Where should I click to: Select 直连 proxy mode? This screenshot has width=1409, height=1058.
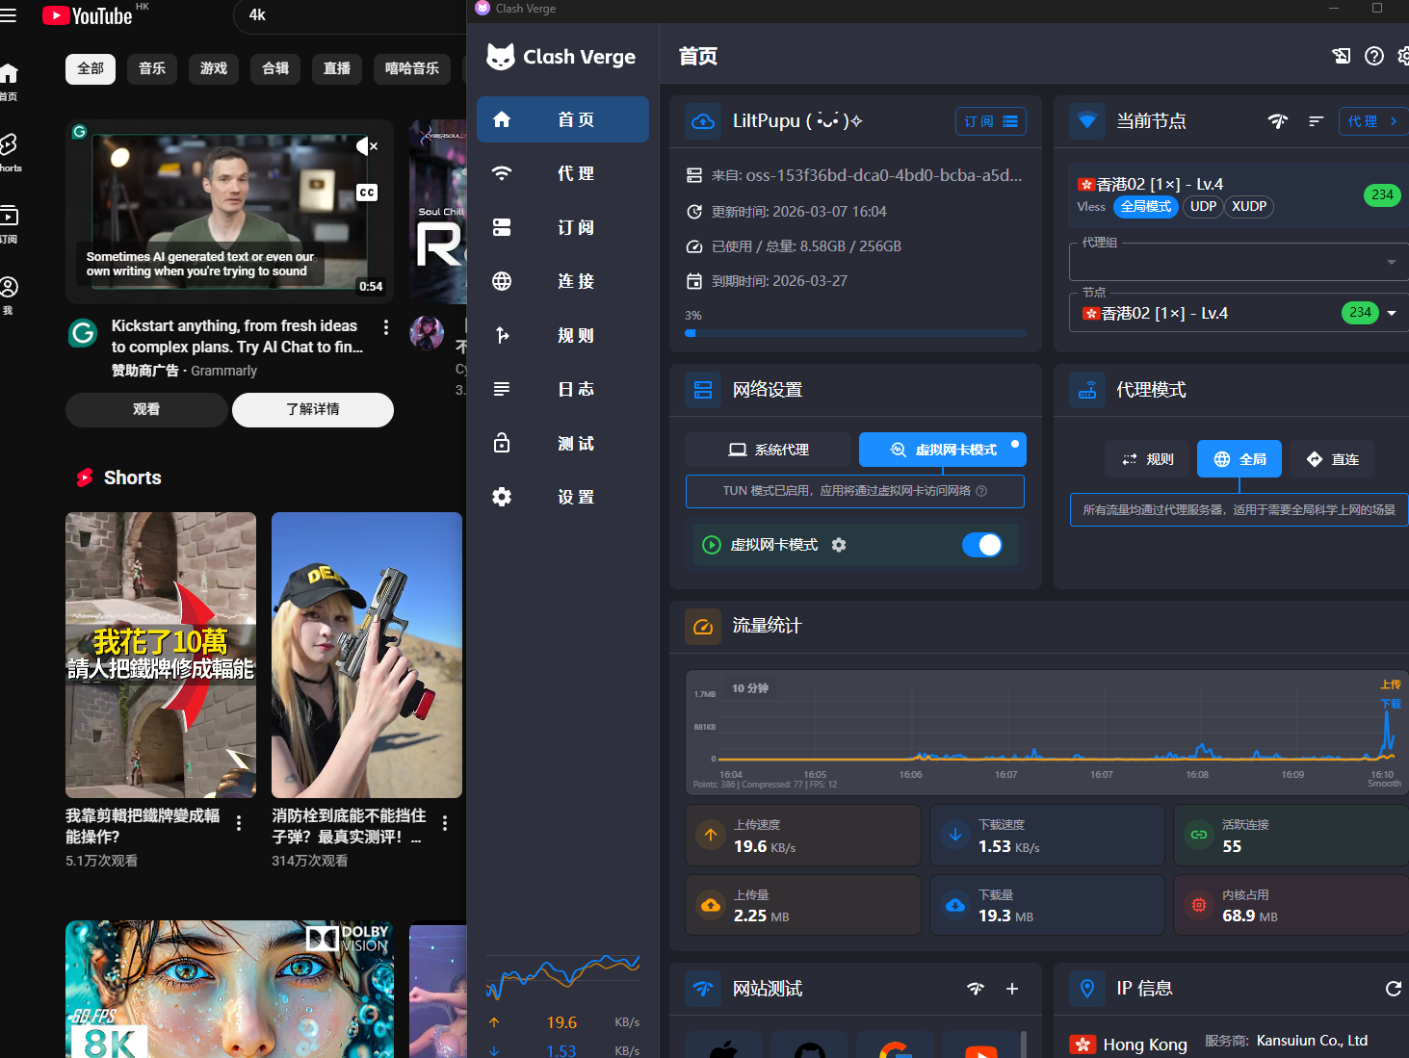point(1332,459)
